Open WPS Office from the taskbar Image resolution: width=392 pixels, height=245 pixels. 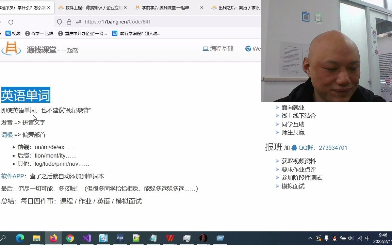[x=170, y=239]
